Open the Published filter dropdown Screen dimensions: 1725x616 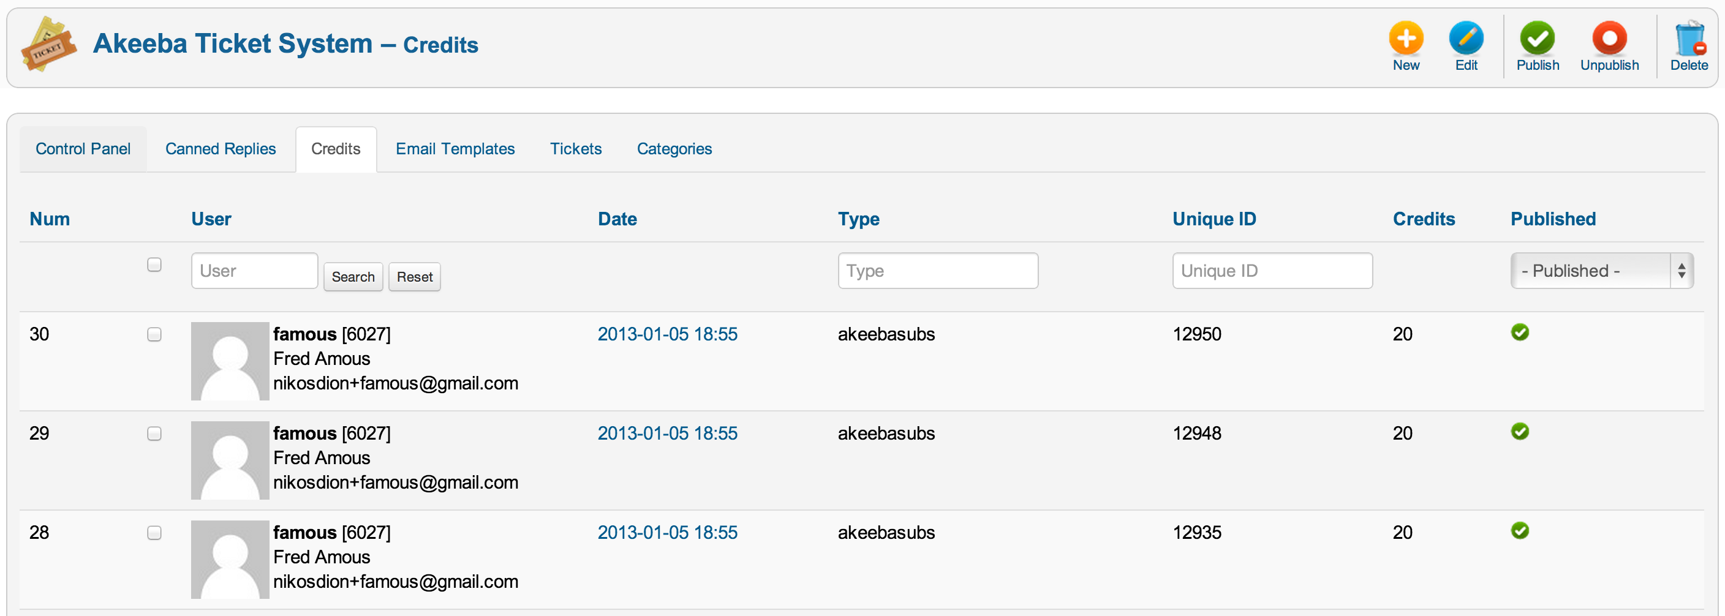coord(1601,271)
